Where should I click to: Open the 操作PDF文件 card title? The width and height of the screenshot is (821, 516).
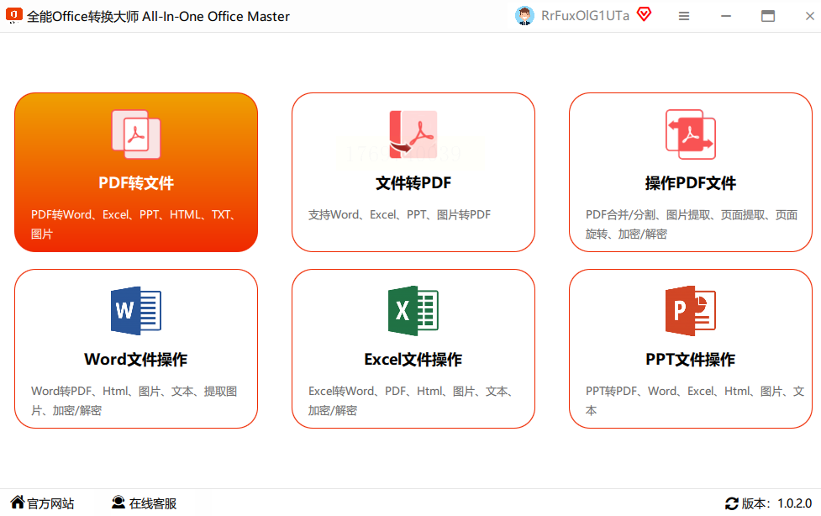690,183
